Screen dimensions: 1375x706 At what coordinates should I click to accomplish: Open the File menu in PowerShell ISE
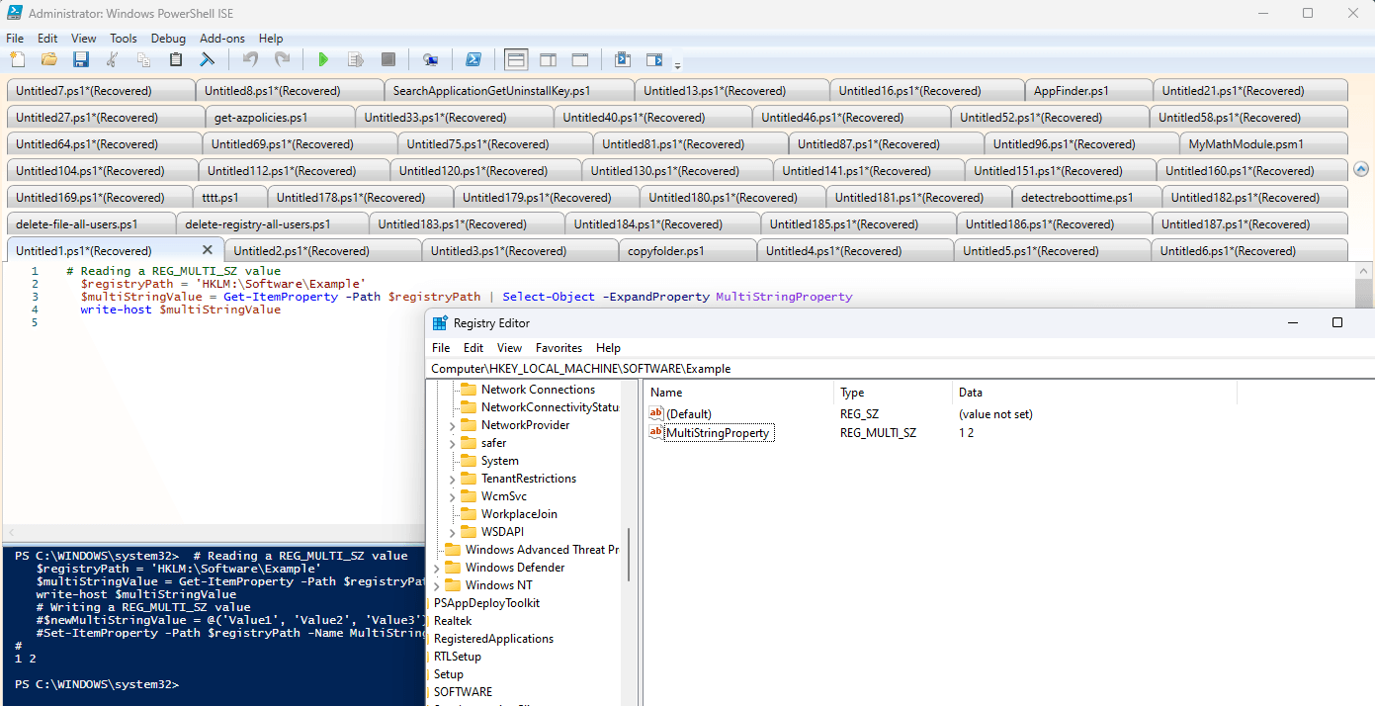coord(15,38)
